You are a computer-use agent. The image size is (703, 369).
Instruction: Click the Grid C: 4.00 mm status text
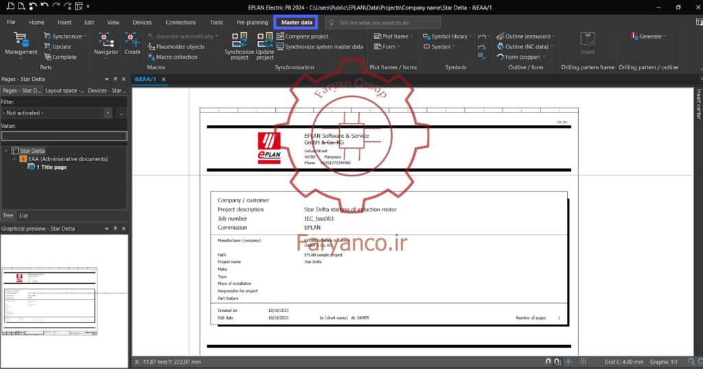(623, 362)
